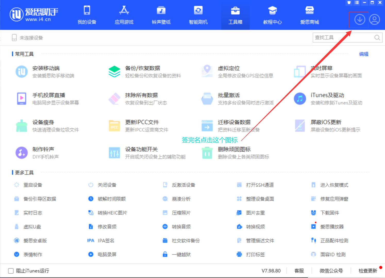Enable the block iTunes running checkbox
385x278 pixels.
(x=11, y=271)
